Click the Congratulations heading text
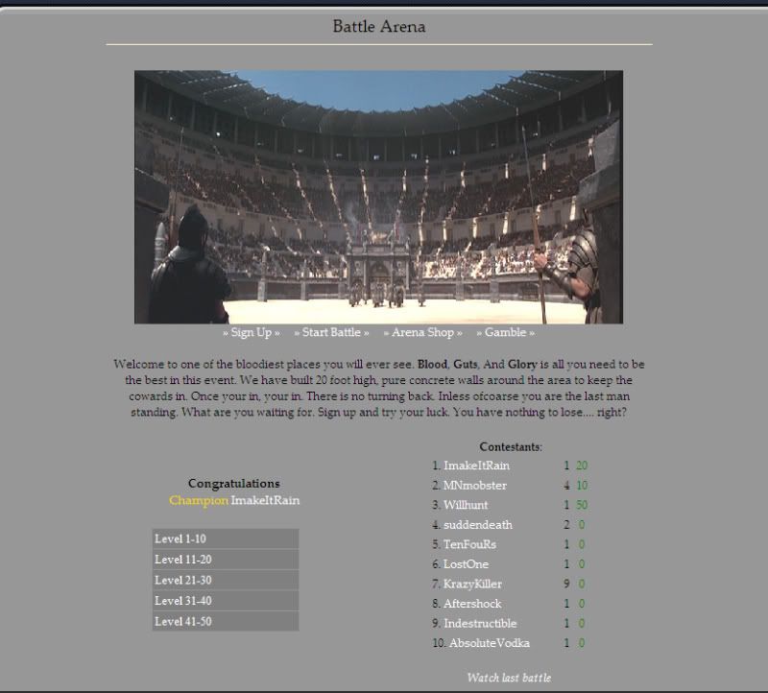This screenshot has height=693, width=768. pyautogui.click(x=234, y=484)
